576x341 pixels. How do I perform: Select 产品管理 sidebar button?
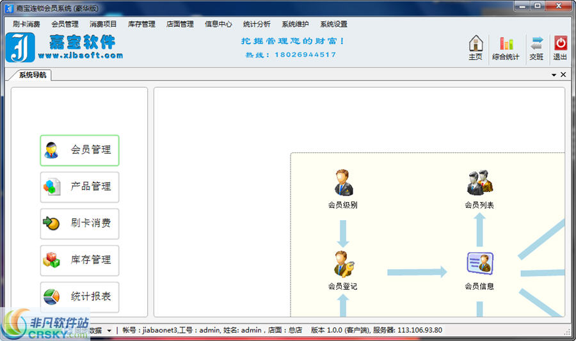80,187
